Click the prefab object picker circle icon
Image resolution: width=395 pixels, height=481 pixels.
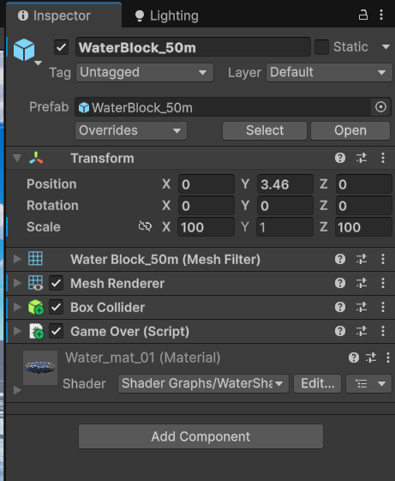point(380,107)
